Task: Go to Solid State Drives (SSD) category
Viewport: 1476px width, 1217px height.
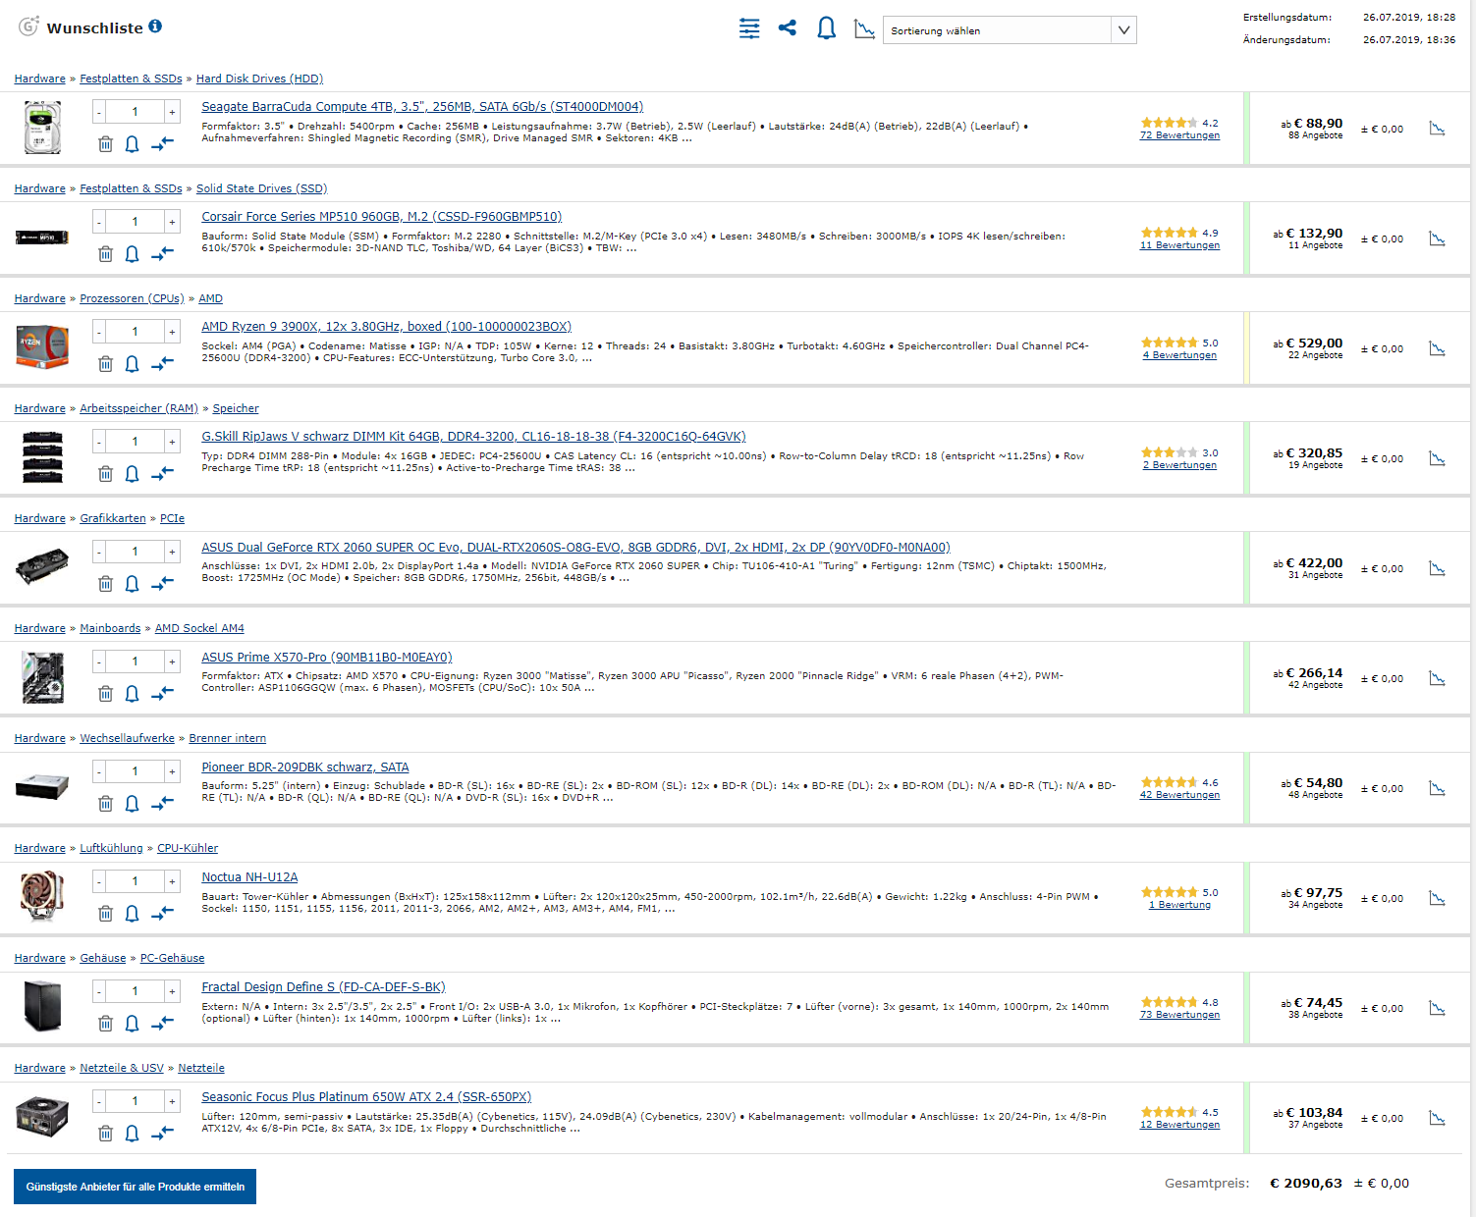Action: click(x=261, y=188)
